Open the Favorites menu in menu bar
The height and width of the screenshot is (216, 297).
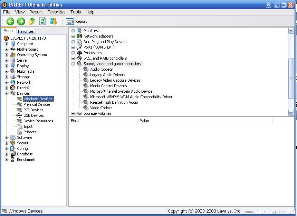coord(56,12)
